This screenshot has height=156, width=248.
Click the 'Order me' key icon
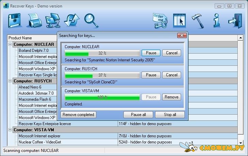(x=160, y=21)
